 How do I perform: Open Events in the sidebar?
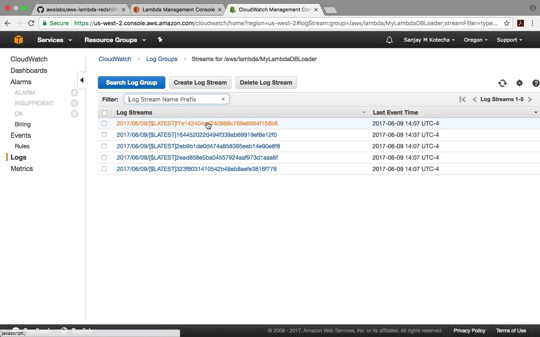click(x=21, y=135)
